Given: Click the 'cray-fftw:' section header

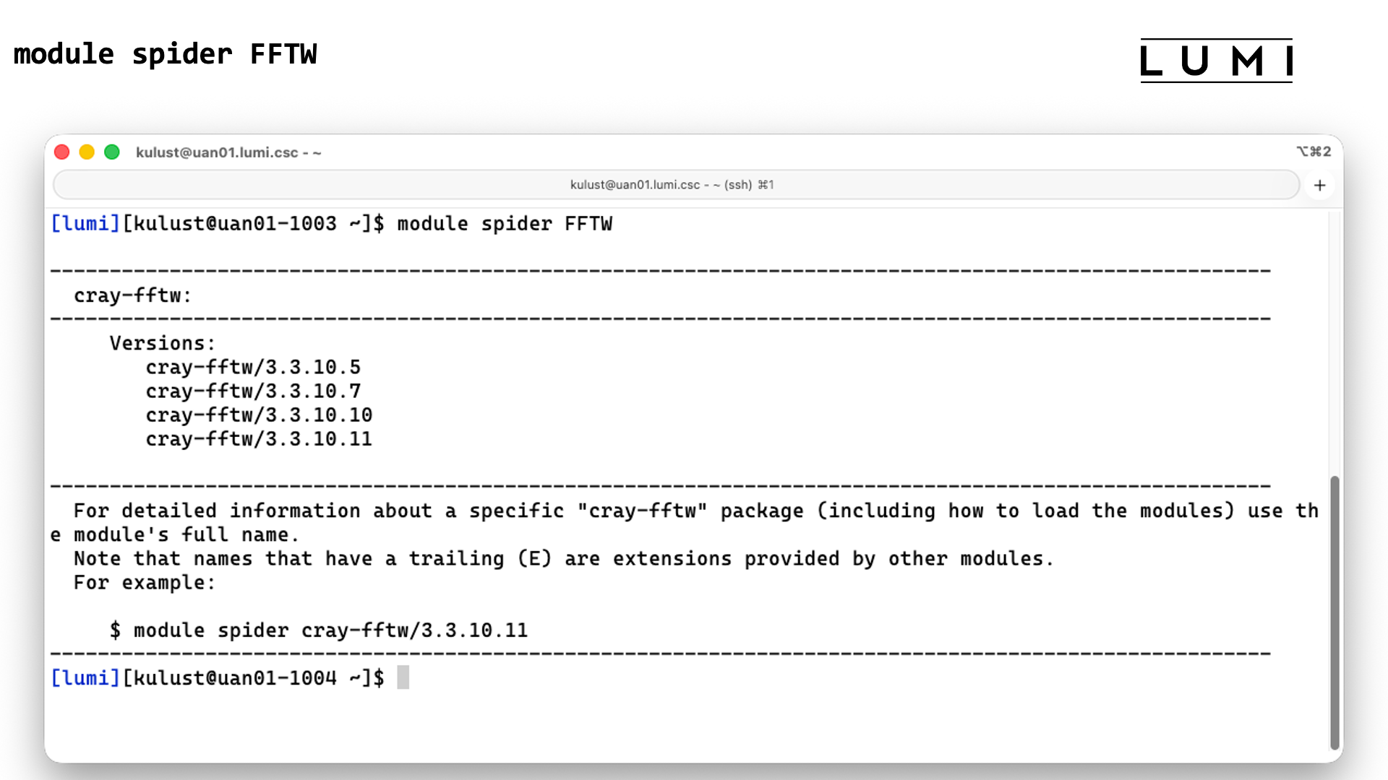Looking at the screenshot, I should [132, 295].
